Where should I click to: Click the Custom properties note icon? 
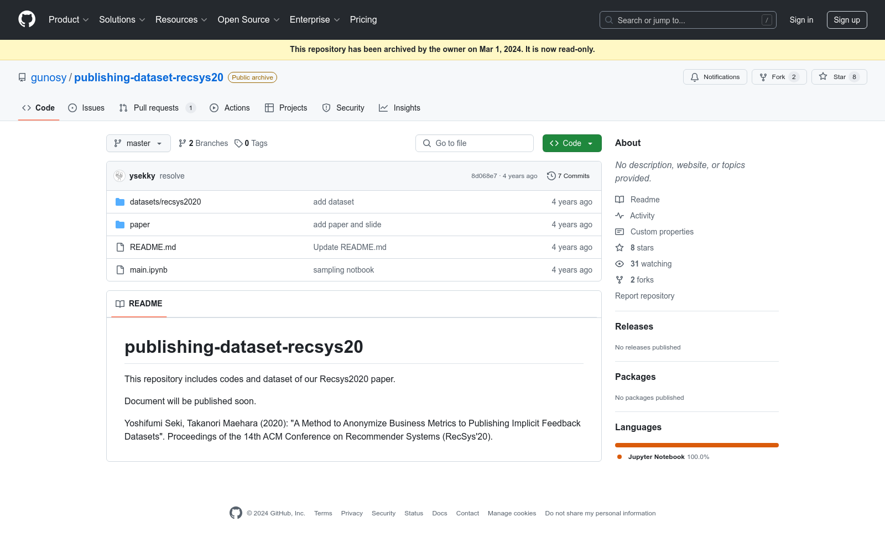coord(619,232)
